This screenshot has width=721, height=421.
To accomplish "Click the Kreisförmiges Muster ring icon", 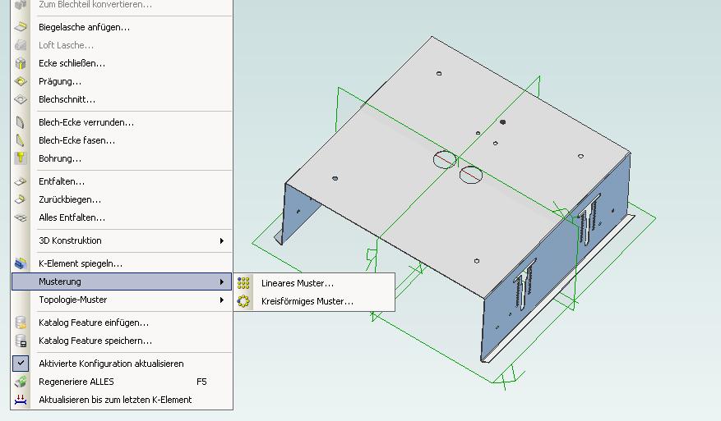I will (x=243, y=301).
